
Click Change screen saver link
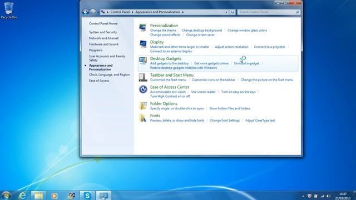200,35
